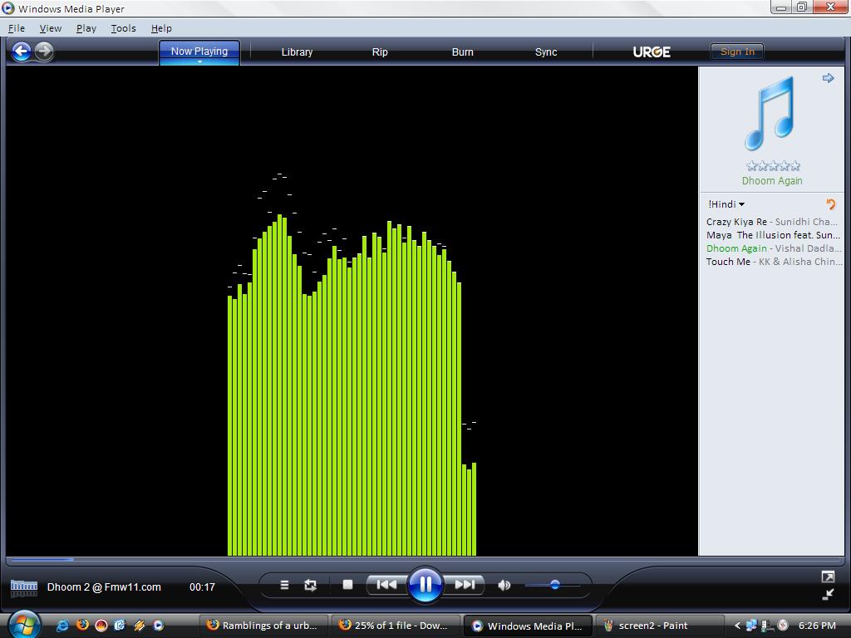Open the URGE music store tab
The width and height of the screenshot is (851, 638).
pyautogui.click(x=652, y=52)
